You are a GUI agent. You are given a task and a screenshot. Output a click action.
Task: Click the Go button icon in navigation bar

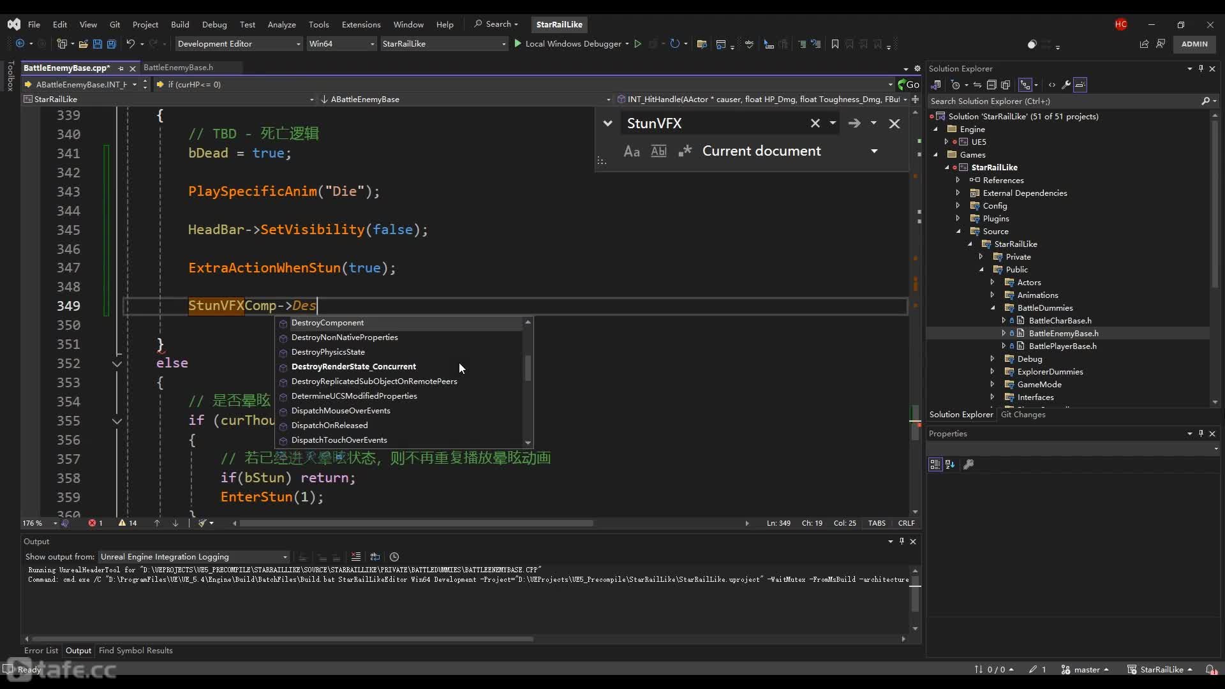908,84
